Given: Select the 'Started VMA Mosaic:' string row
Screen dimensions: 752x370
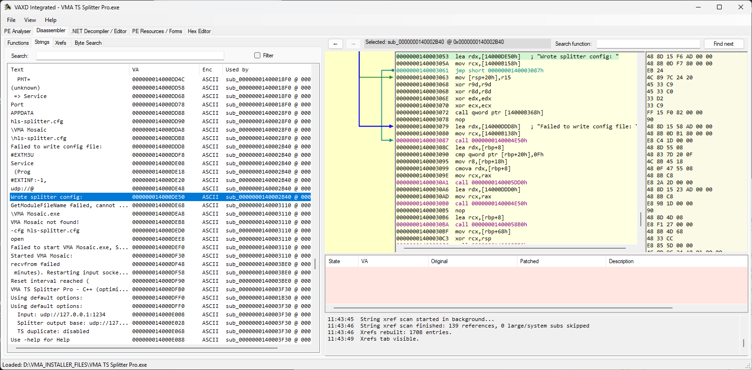Looking at the screenshot, I should [x=160, y=256].
